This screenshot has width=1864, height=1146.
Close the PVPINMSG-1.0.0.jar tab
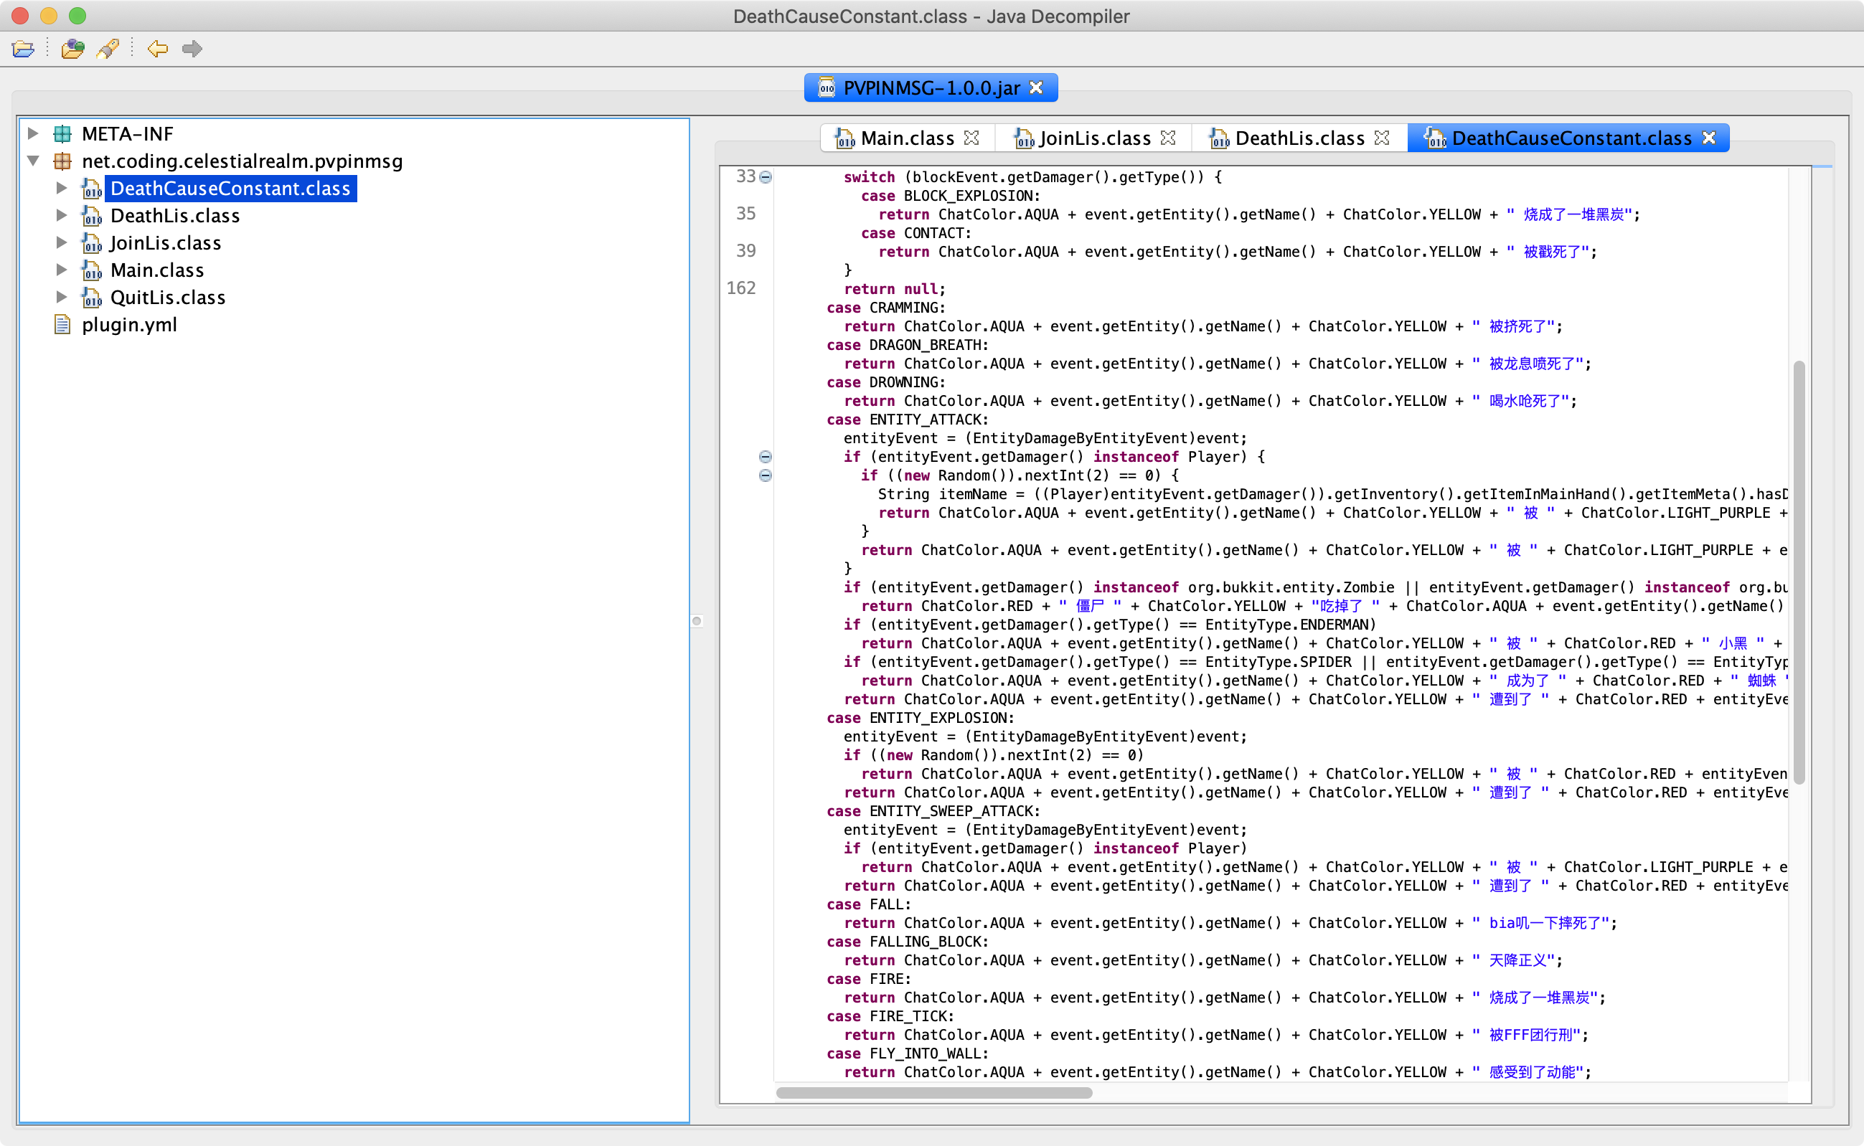(x=1036, y=88)
